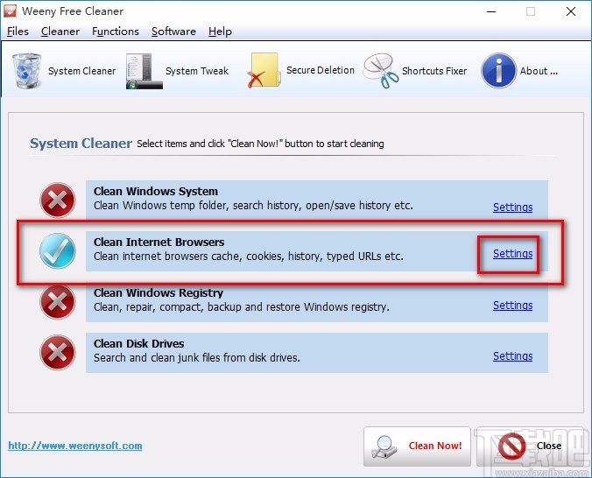Close the window with the X button

(571, 11)
